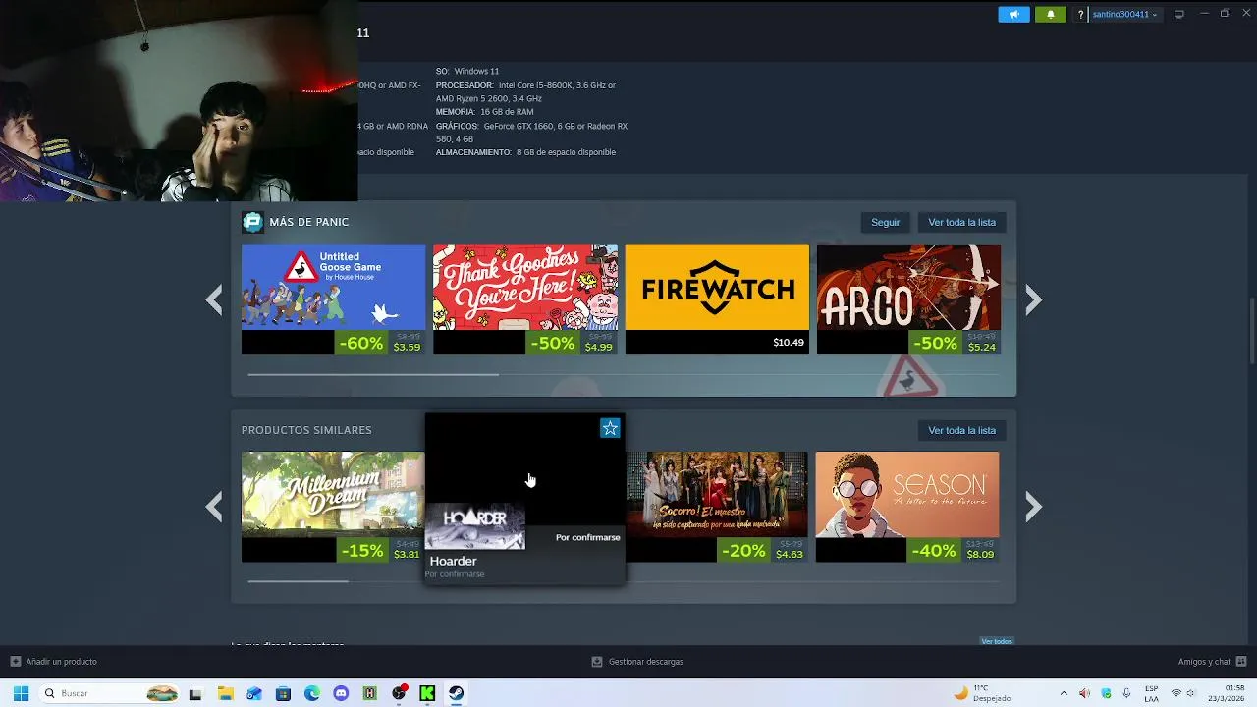Open the Windows Start menu
The image size is (1257, 707).
(21, 693)
